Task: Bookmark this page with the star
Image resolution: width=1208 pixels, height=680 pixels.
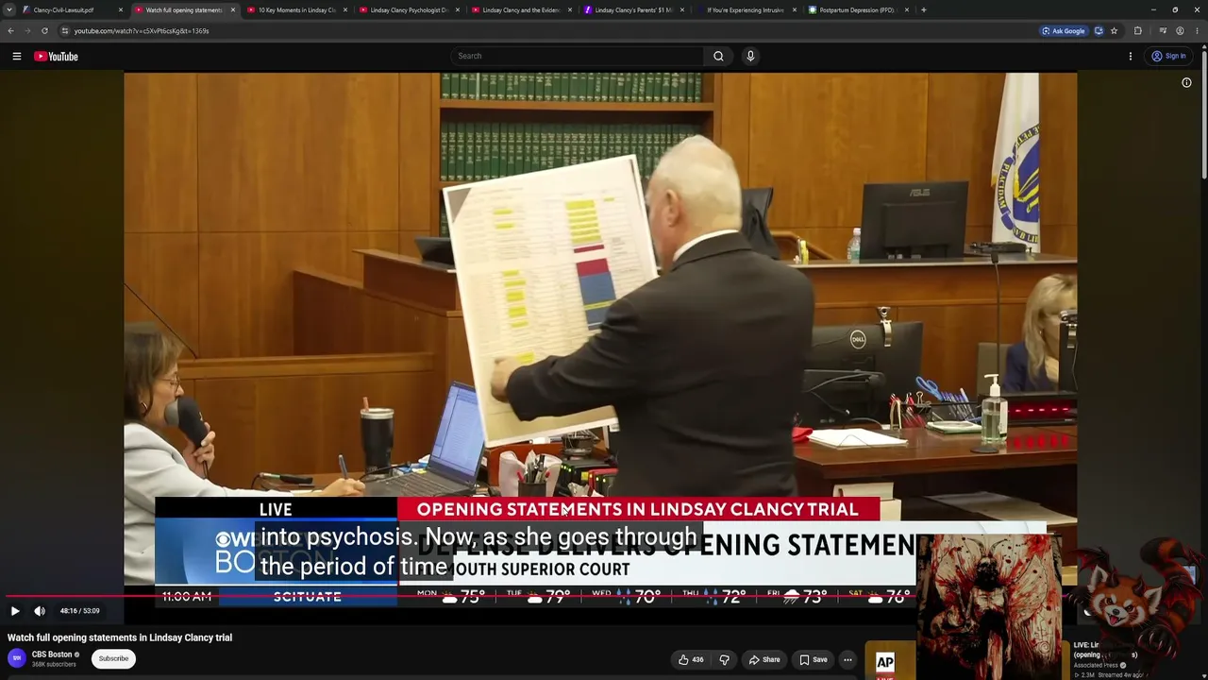Action: pos(1114,30)
